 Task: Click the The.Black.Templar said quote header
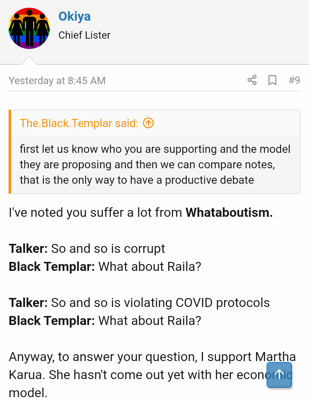click(79, 123)
